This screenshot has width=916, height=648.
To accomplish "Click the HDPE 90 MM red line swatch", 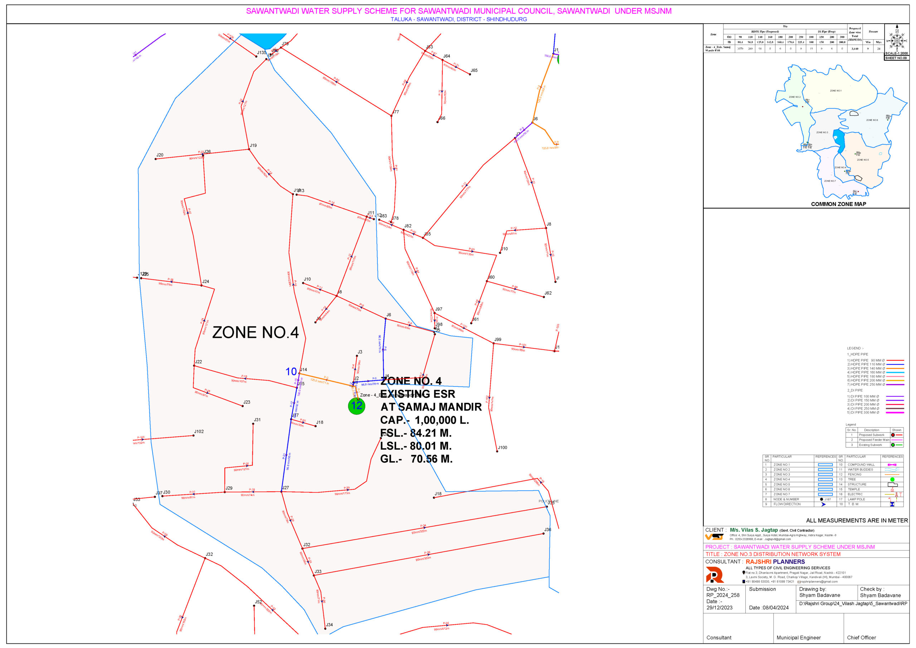I will pyautogui.click(x=895, y=360).
